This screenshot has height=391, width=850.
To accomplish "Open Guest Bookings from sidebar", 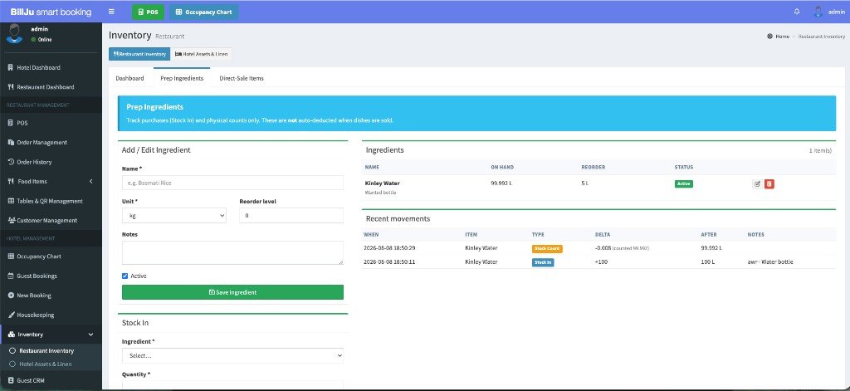I will [x=37, y=276].
